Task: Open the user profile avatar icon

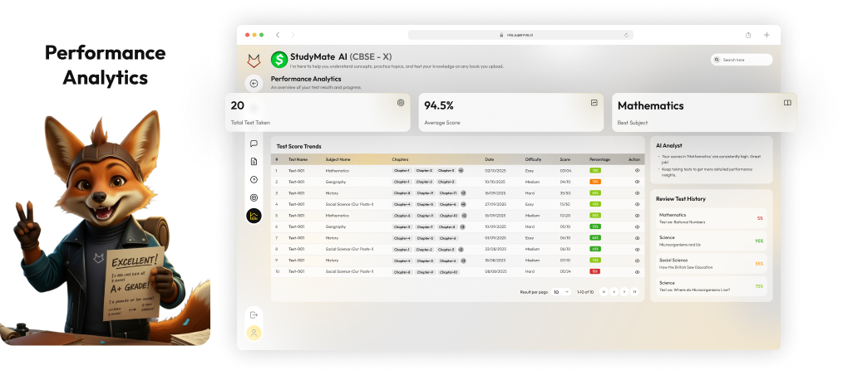Action: tap(254, 333)
